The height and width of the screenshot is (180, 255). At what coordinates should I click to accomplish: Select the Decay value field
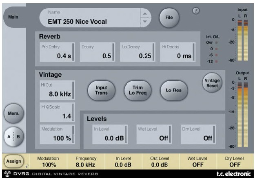coord(97,52)
